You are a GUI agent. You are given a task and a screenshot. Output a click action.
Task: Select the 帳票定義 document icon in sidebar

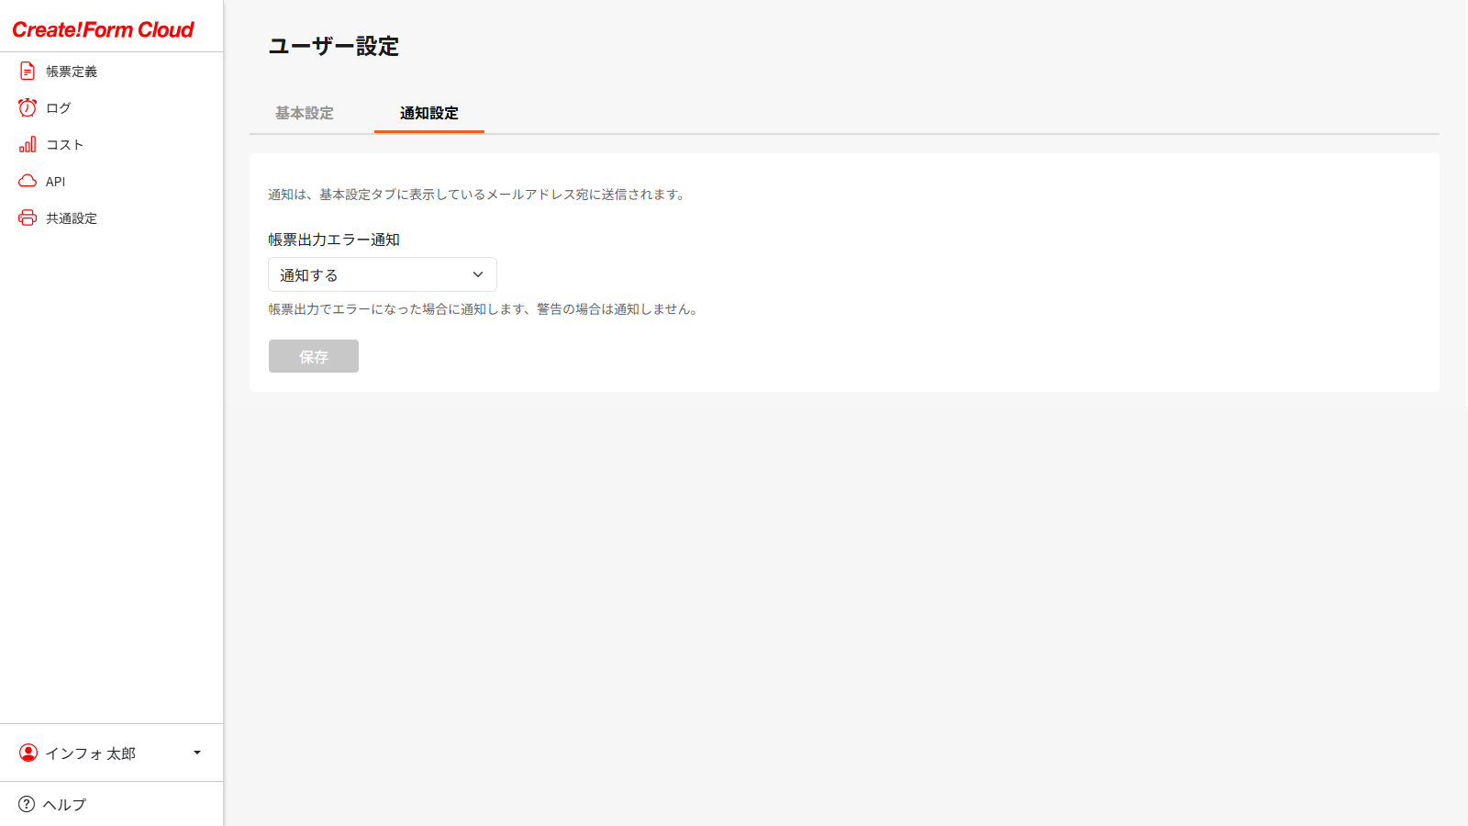(x=28, y=71)
